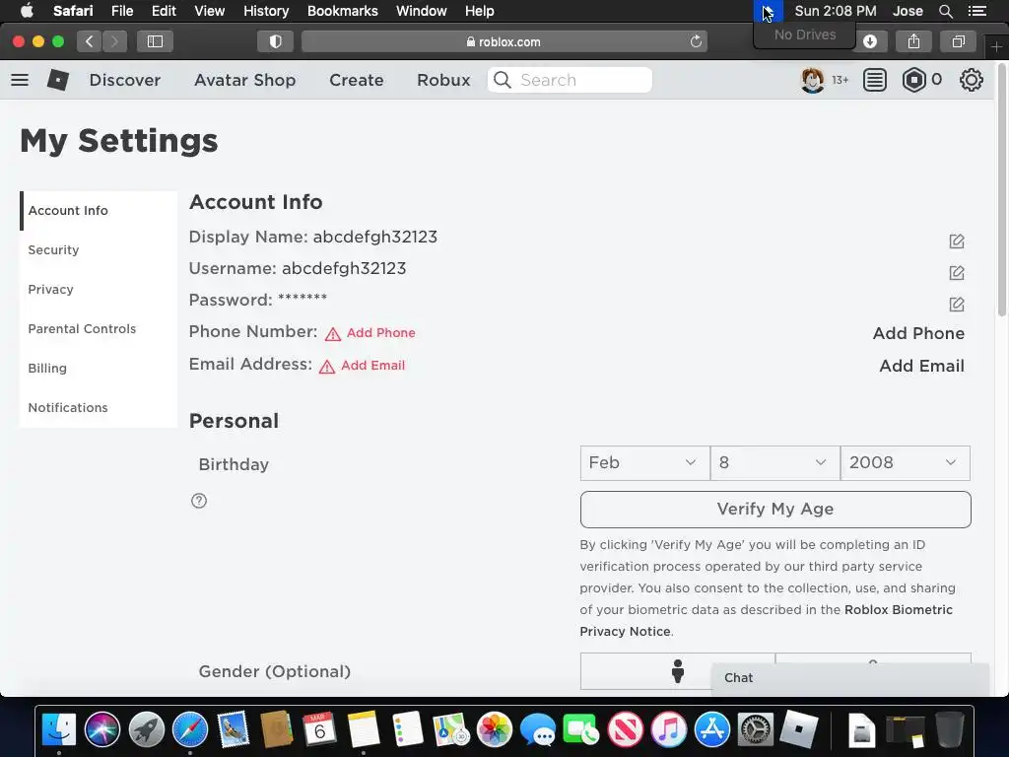This screenshot has width=1009, height=757.
Task: Toggle the Safari sidebar
Action: click(x=155, y=41)
